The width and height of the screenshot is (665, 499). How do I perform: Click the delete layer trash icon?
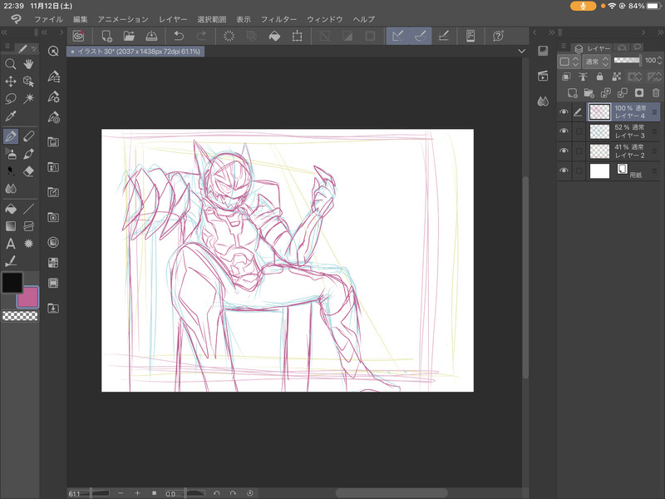pos(657,92)
